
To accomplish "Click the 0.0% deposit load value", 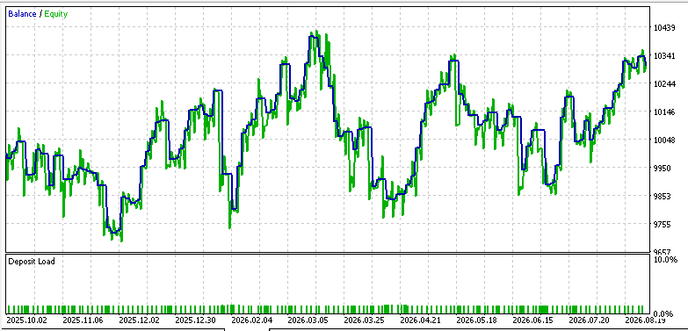I will tap(663, 314).
